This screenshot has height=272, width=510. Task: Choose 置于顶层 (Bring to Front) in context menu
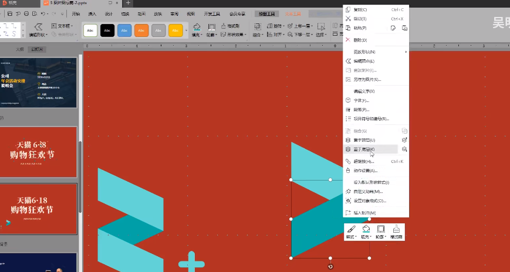371,140
